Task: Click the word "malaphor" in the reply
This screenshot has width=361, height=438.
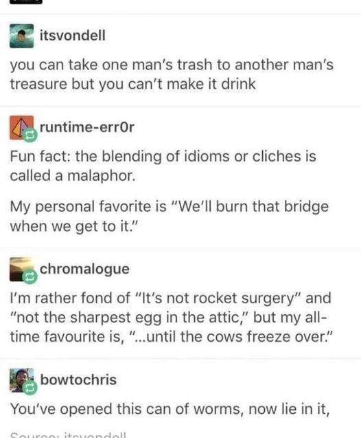Action: pyautogui.click(x=101, y=176)
